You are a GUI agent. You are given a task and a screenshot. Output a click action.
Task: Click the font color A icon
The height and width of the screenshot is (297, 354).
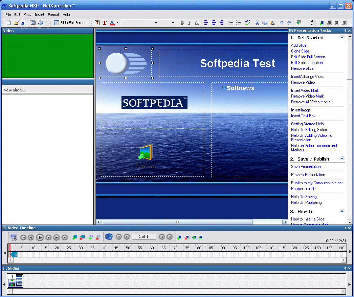pos(112,23)
